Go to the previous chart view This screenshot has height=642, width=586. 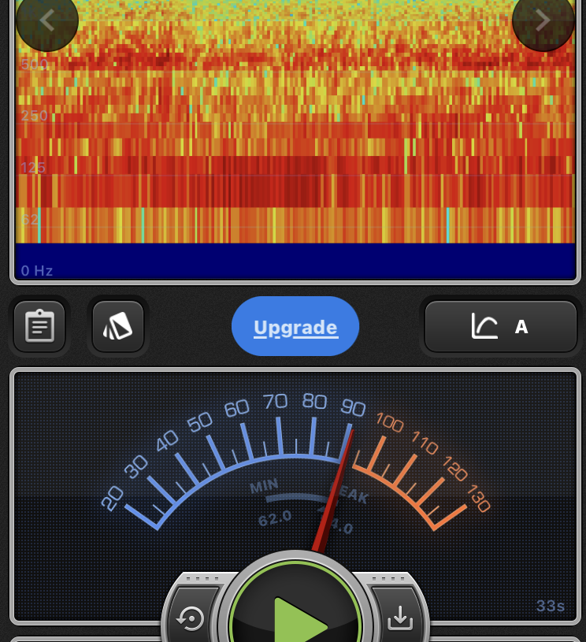pos(47,21)
